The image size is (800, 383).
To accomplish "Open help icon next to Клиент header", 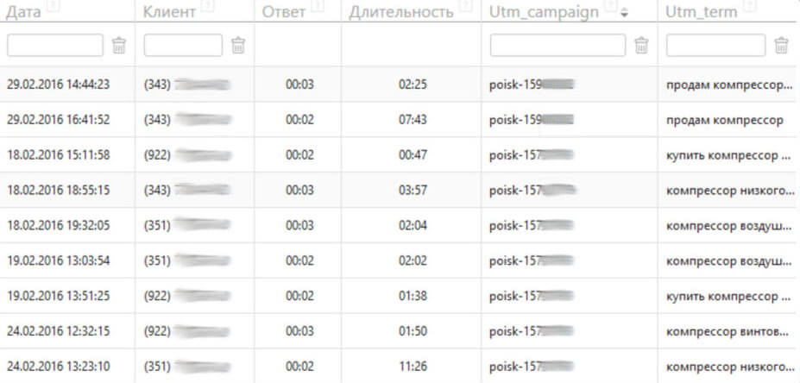I will click(x=208, y=6).
